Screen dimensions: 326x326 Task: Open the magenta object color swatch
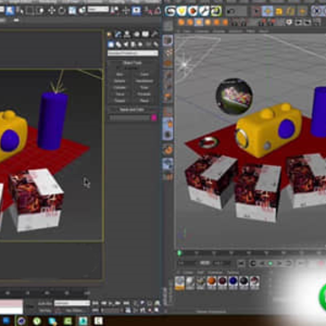coord(154,118)
